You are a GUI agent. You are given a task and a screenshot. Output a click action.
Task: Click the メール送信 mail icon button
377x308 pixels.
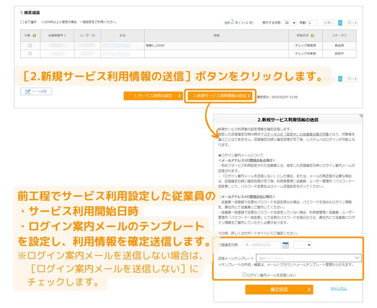[x=36, y=91]
